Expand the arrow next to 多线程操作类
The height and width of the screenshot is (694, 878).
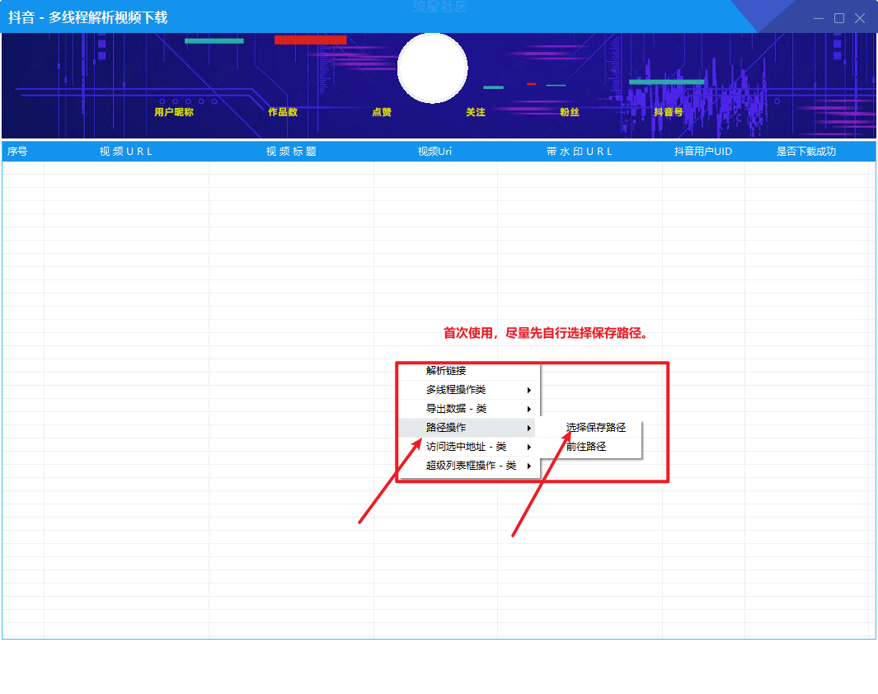[528, 390]
